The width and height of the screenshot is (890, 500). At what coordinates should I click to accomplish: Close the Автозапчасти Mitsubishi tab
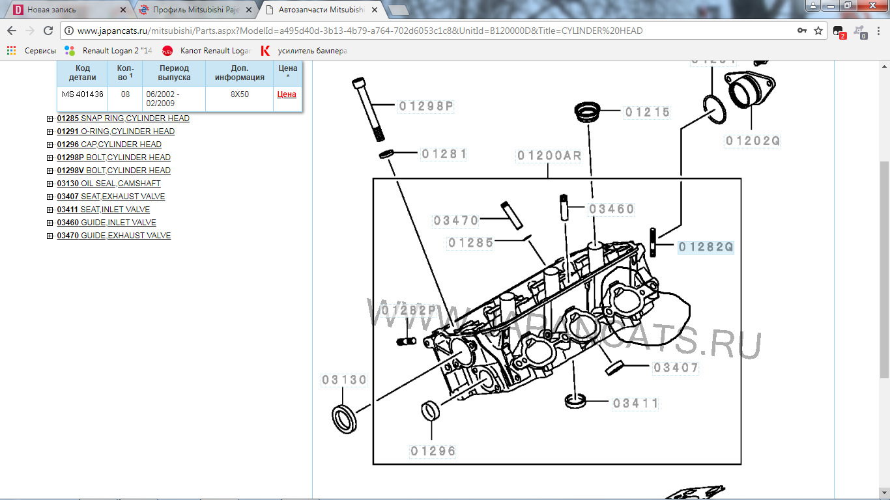tap(373, 10)
